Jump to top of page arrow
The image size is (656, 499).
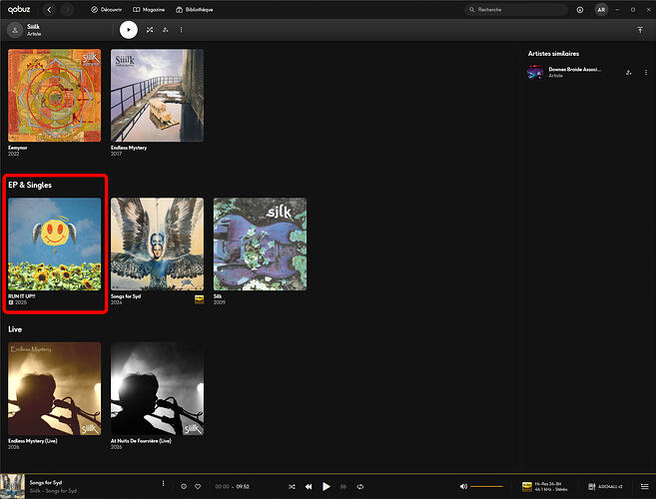coord(640,30)
